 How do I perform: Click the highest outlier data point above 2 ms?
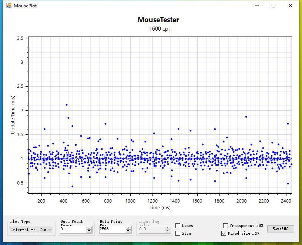(67, 105)
